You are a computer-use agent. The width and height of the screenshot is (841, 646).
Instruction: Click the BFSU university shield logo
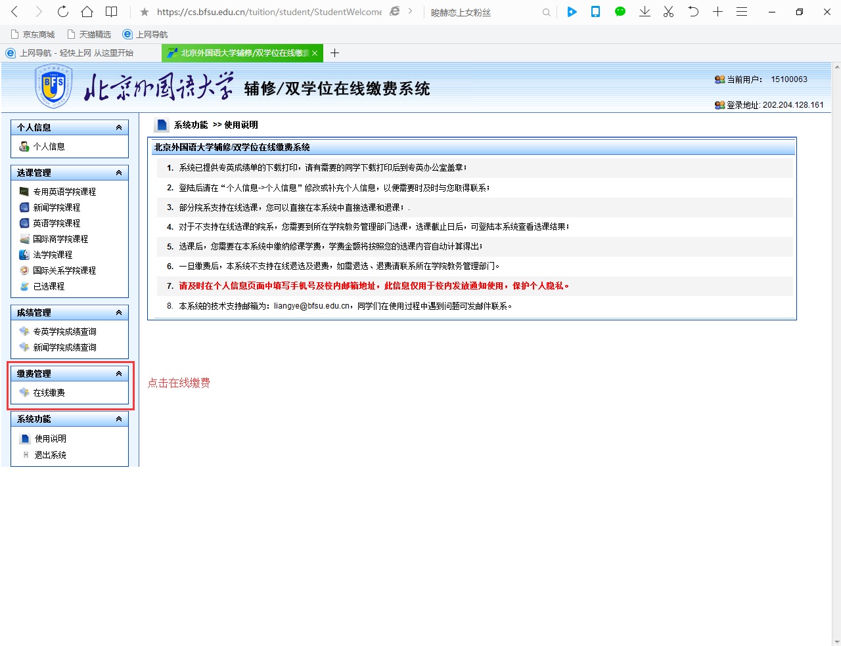click(53, 88)
